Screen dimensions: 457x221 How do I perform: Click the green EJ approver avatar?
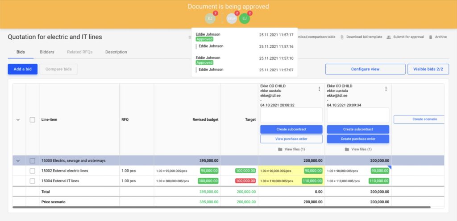tap(245, 19)
